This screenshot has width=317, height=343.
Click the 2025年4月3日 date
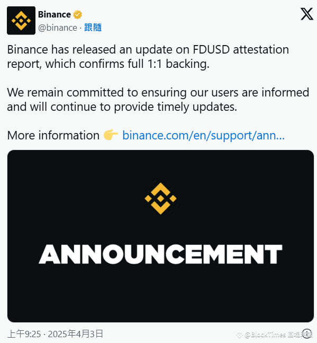pos(75,334)
